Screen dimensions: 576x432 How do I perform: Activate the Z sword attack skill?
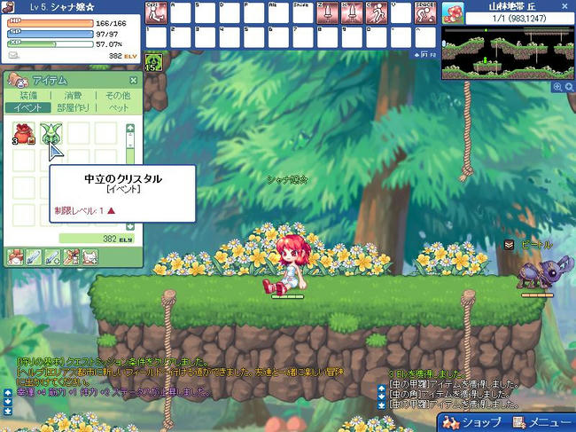click(x=327, y=12)
